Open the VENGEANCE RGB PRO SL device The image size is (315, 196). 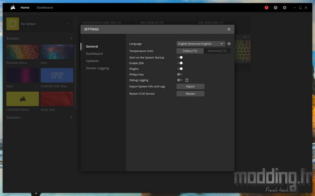coord(102,23)
